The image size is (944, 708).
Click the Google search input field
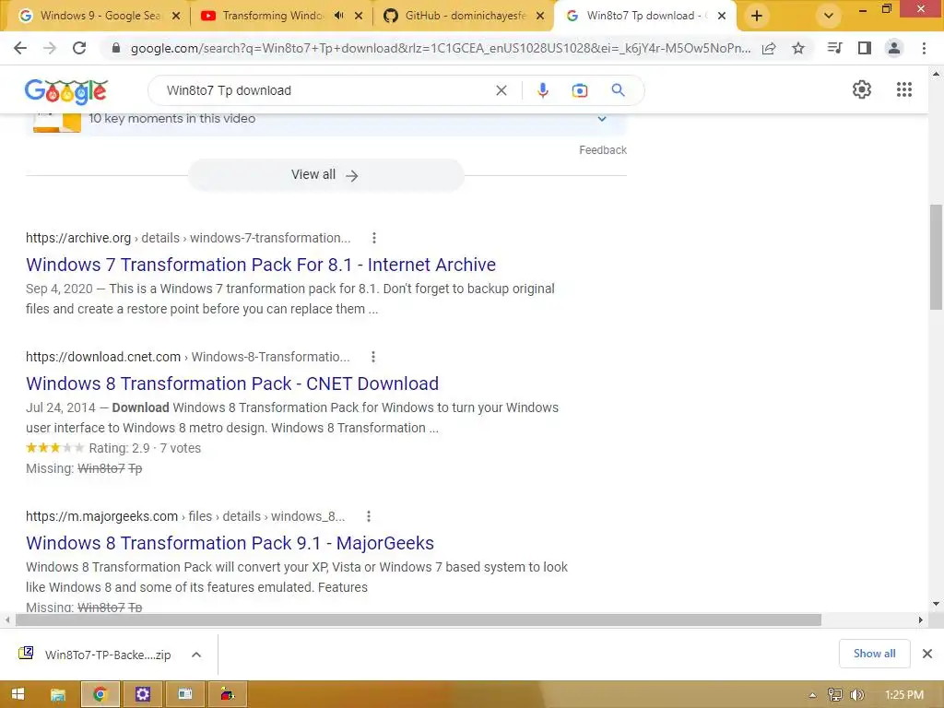coord(325,90)
